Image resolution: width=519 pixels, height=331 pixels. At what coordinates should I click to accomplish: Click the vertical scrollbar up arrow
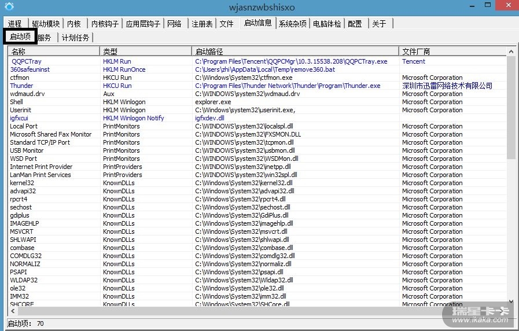click(x=511, y=52)
